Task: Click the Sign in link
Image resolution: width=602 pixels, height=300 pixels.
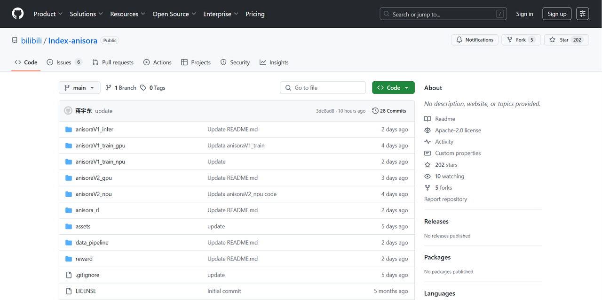Action: click(524, 14)
